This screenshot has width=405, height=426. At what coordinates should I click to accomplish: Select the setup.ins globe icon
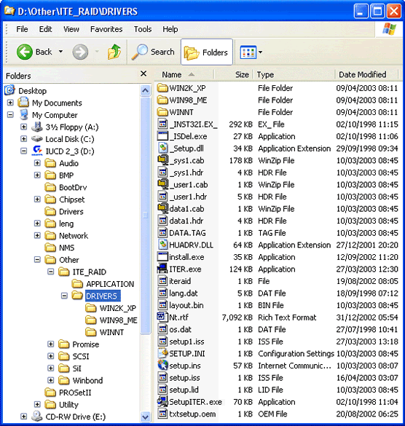pos(162,365)
